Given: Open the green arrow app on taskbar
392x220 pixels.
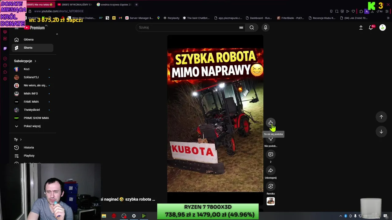Looking at the screenshot, I should pos(144,216).
